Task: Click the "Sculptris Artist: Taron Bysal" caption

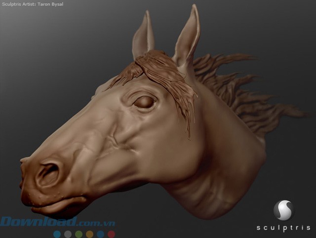Action: click(33, 4)
